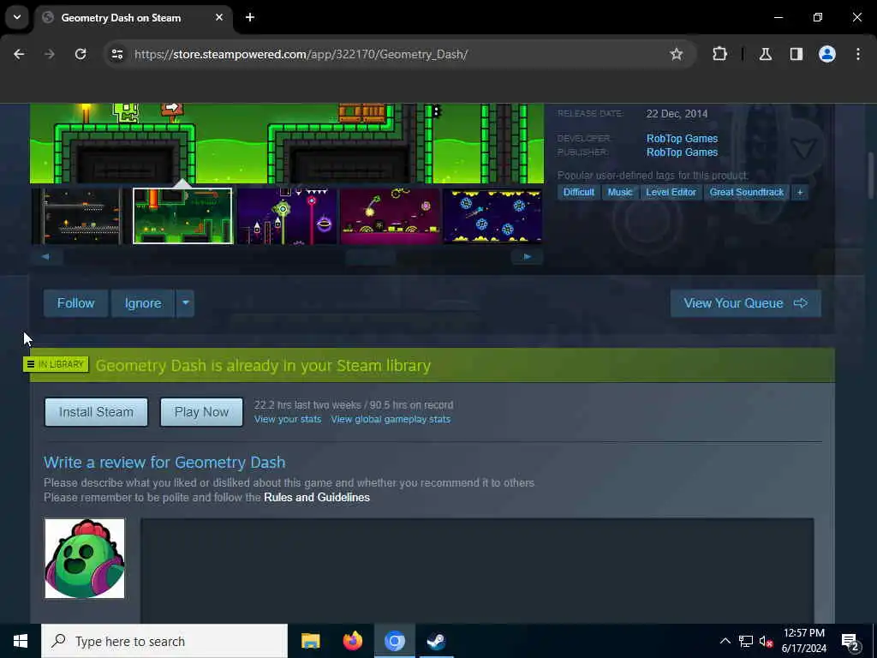Open the taskbar clock and date
This screenshot has width=877, height=658.
(x=803, y=641)
